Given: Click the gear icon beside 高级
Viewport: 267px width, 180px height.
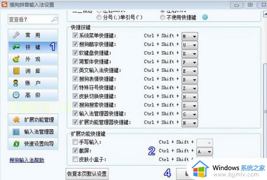Looking at the screenshot, I should click(x=16, y=95).
